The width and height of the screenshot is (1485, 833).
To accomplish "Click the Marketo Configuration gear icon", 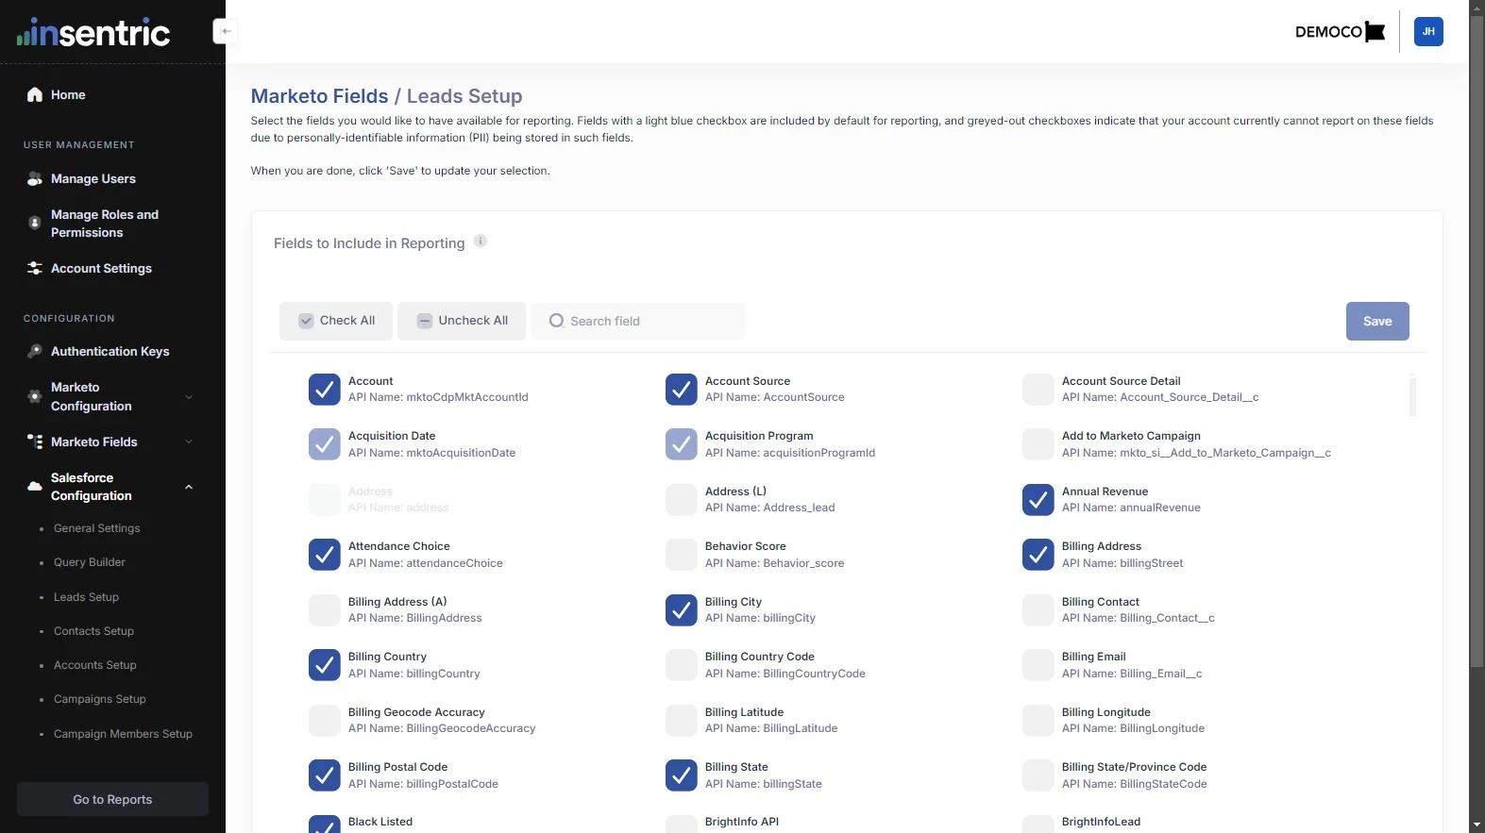I will click(35, 396).
